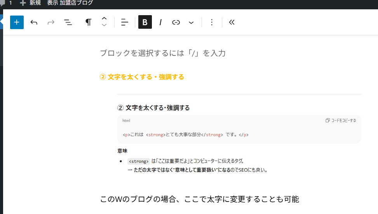
Task: Click the empty block placeholder text
Action: coord(163,53)
